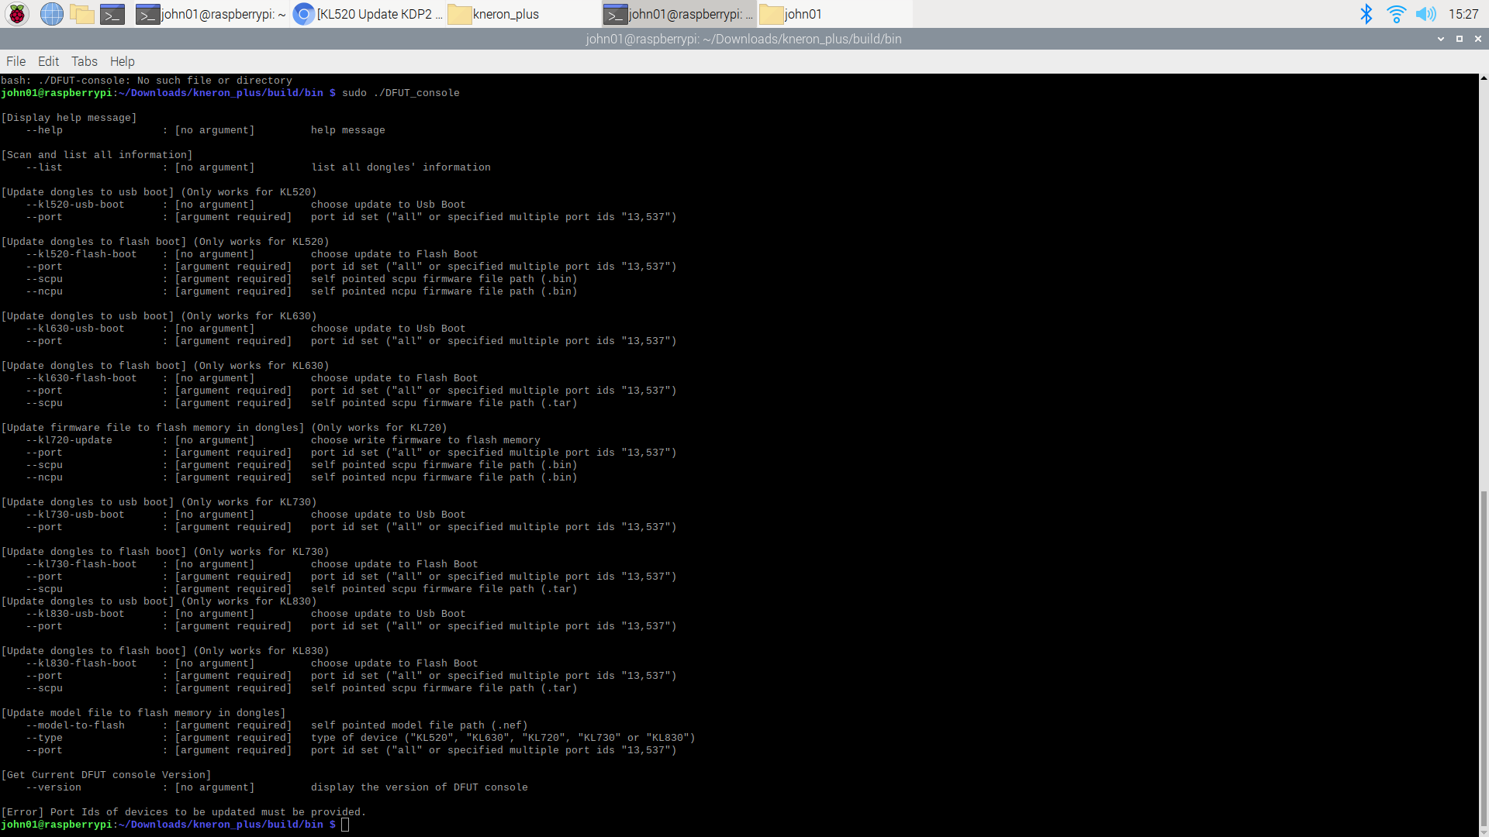Image resolution: width=1489 pixels, height=837 pixels.
Task: Click the "[Scan and list all information]" heading
Action: point(97,155)
